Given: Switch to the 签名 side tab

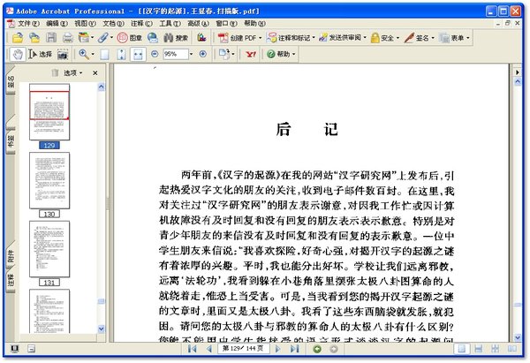Looking at the screenshot, I should [11, 81].
